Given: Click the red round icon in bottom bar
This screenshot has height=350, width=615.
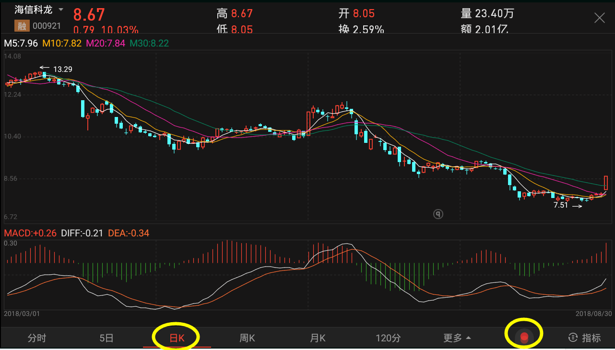Looking at the screenshot, I should (524, 338).
